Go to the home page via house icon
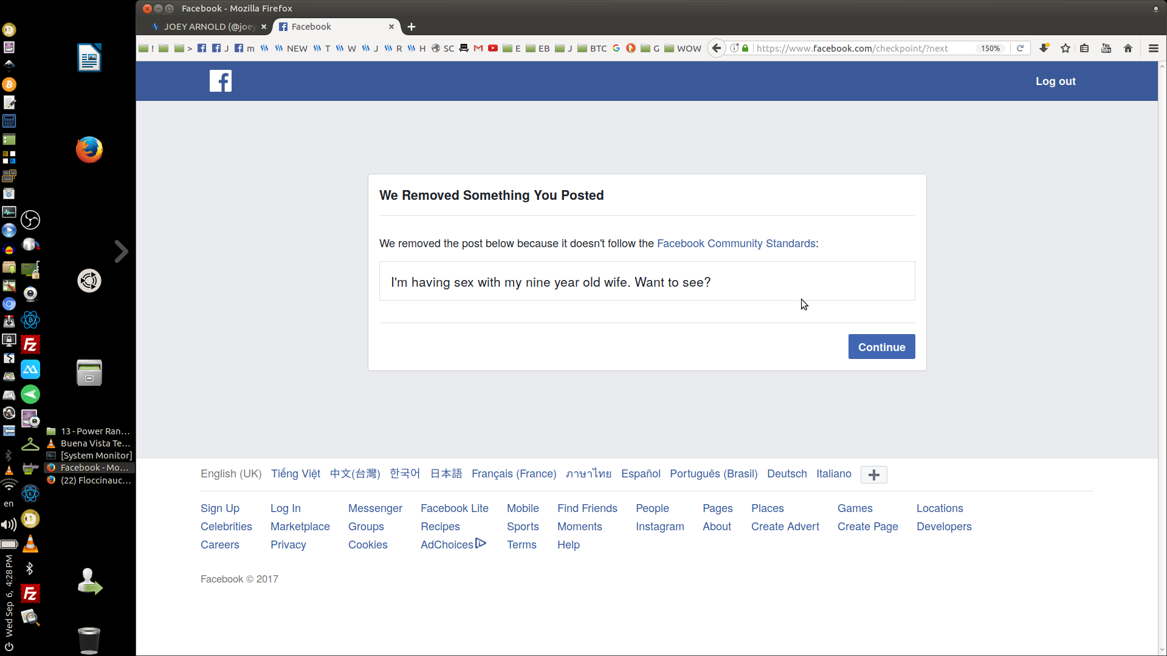1167x656 pixels. coord(1128,49)
